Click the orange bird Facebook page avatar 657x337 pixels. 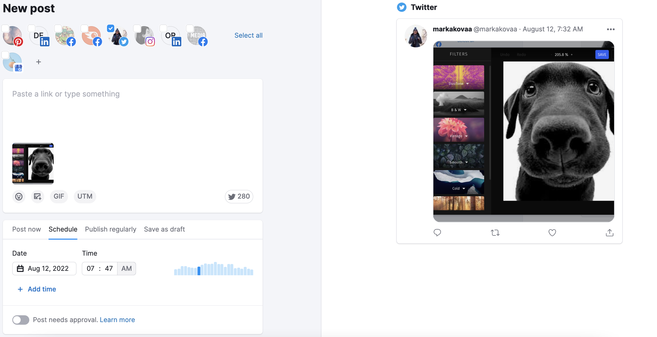point(92,36)
